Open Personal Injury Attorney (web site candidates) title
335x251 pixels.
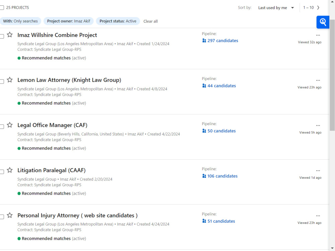pyautogui.click(x=77, y=215)
